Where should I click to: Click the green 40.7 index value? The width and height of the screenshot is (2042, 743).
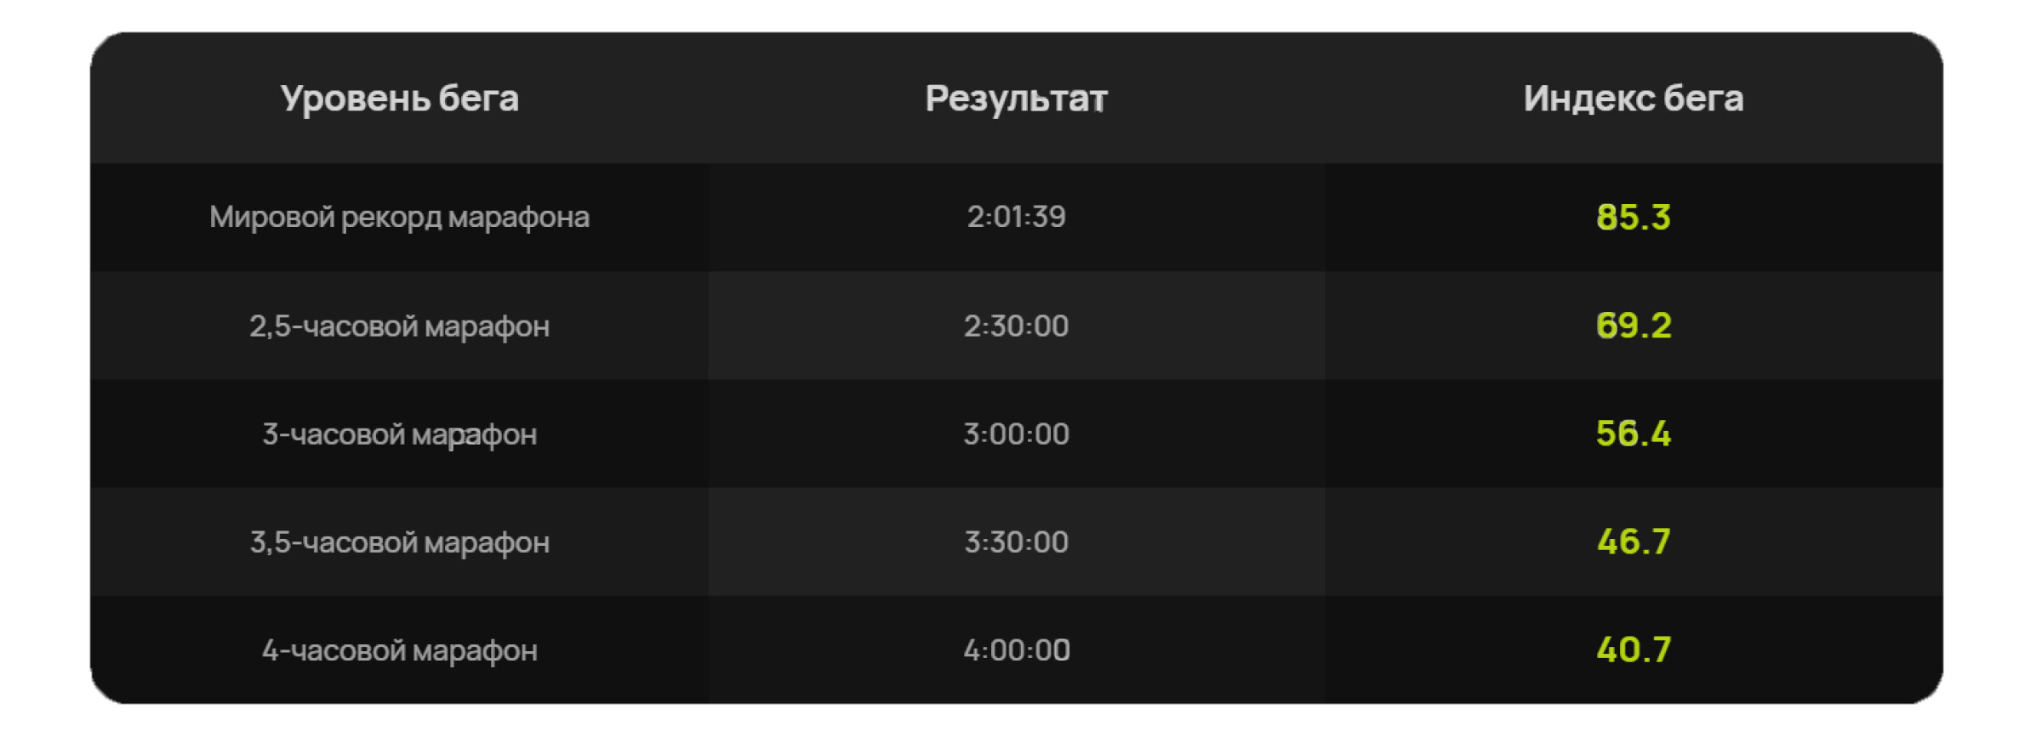coord(1633,651)
